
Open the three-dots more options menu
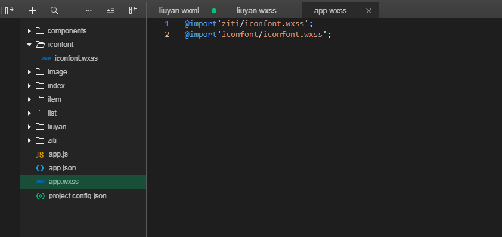(89, 10)
